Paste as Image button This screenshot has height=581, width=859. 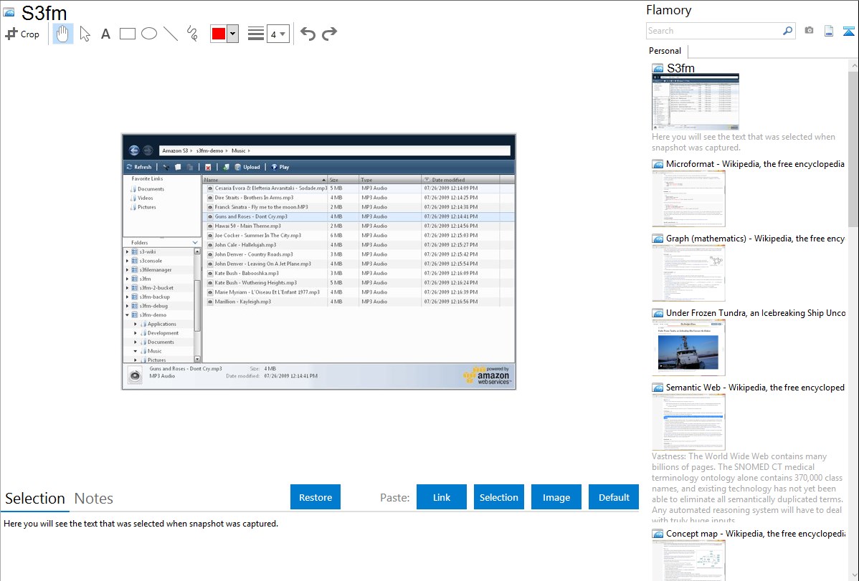pyautogui.click(x=556, y=497)
